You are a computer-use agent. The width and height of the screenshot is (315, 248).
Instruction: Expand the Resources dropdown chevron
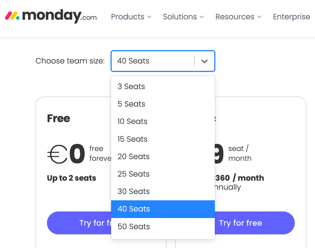[x=260, y=17]
